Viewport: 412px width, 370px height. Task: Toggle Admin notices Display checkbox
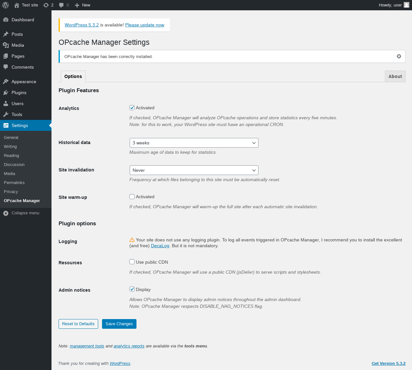(132, 289)
